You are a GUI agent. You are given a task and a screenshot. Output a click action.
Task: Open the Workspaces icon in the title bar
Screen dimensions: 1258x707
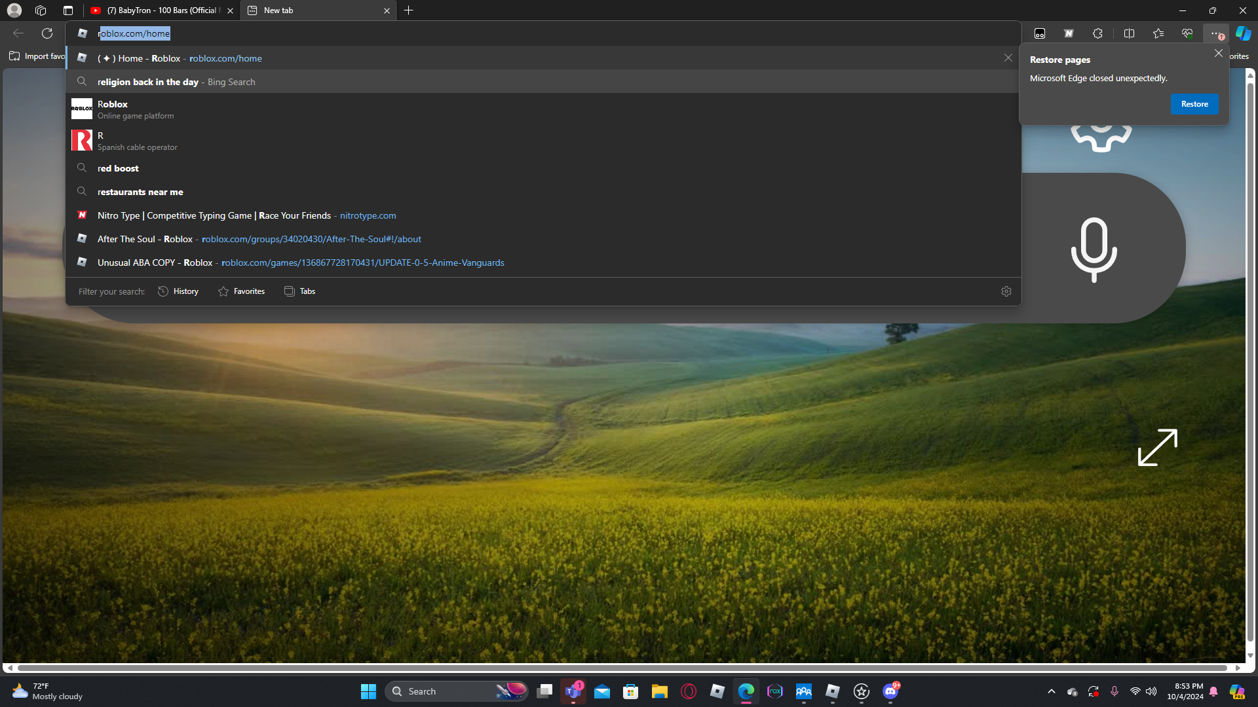(41, 10)
